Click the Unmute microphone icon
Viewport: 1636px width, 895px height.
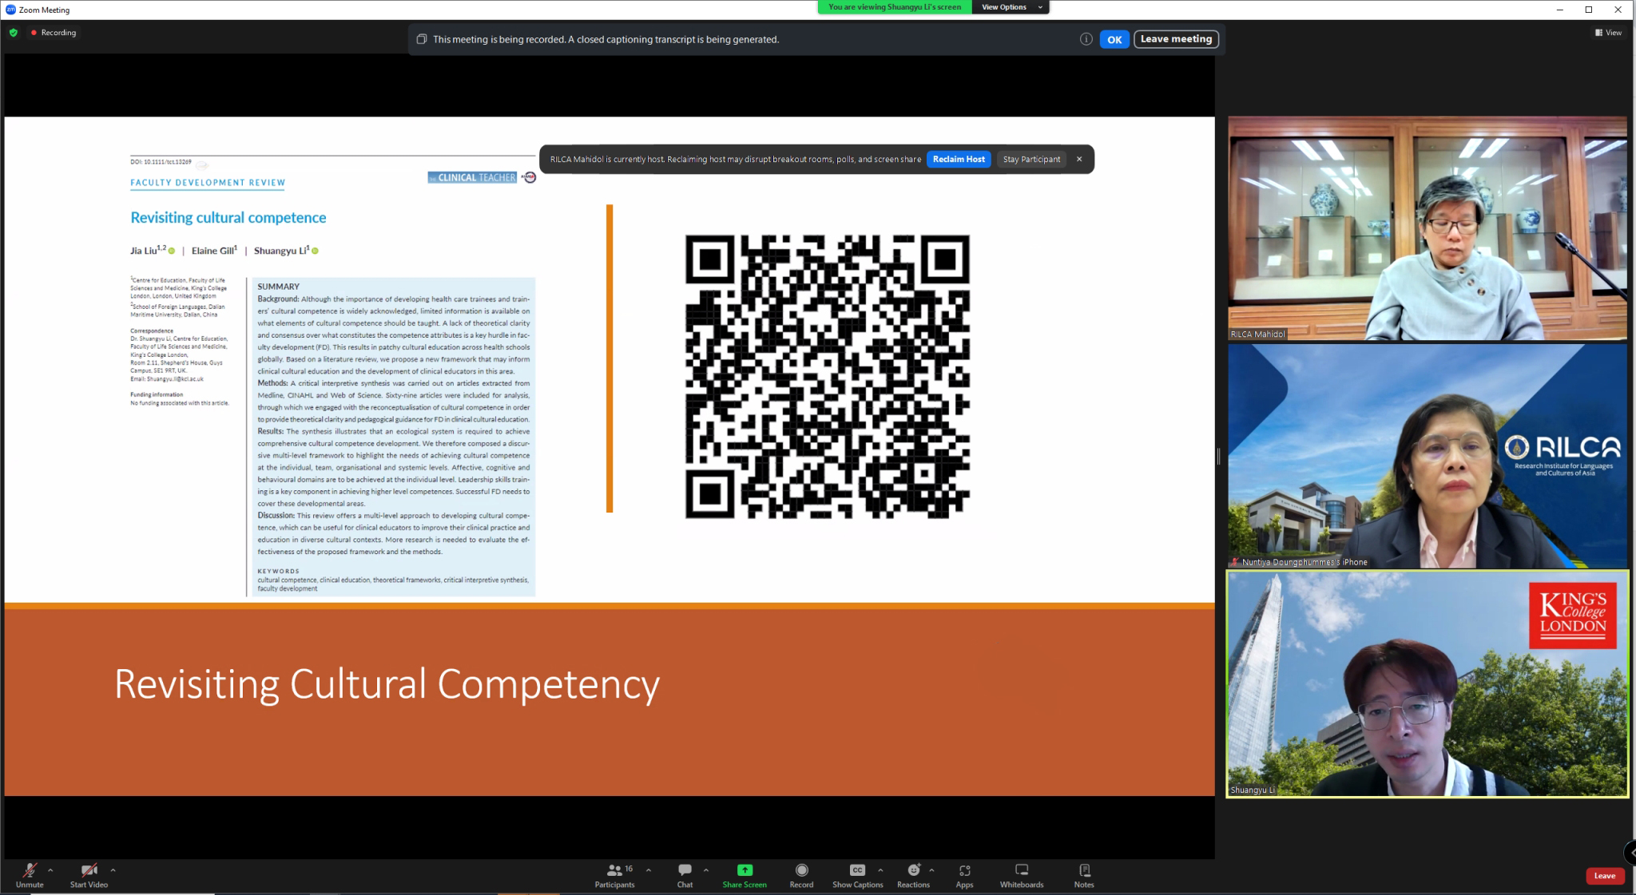30,870
